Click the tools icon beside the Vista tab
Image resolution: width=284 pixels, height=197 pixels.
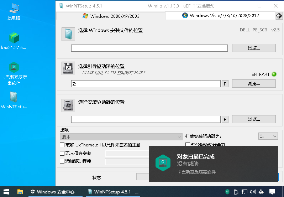coord(279,16)
